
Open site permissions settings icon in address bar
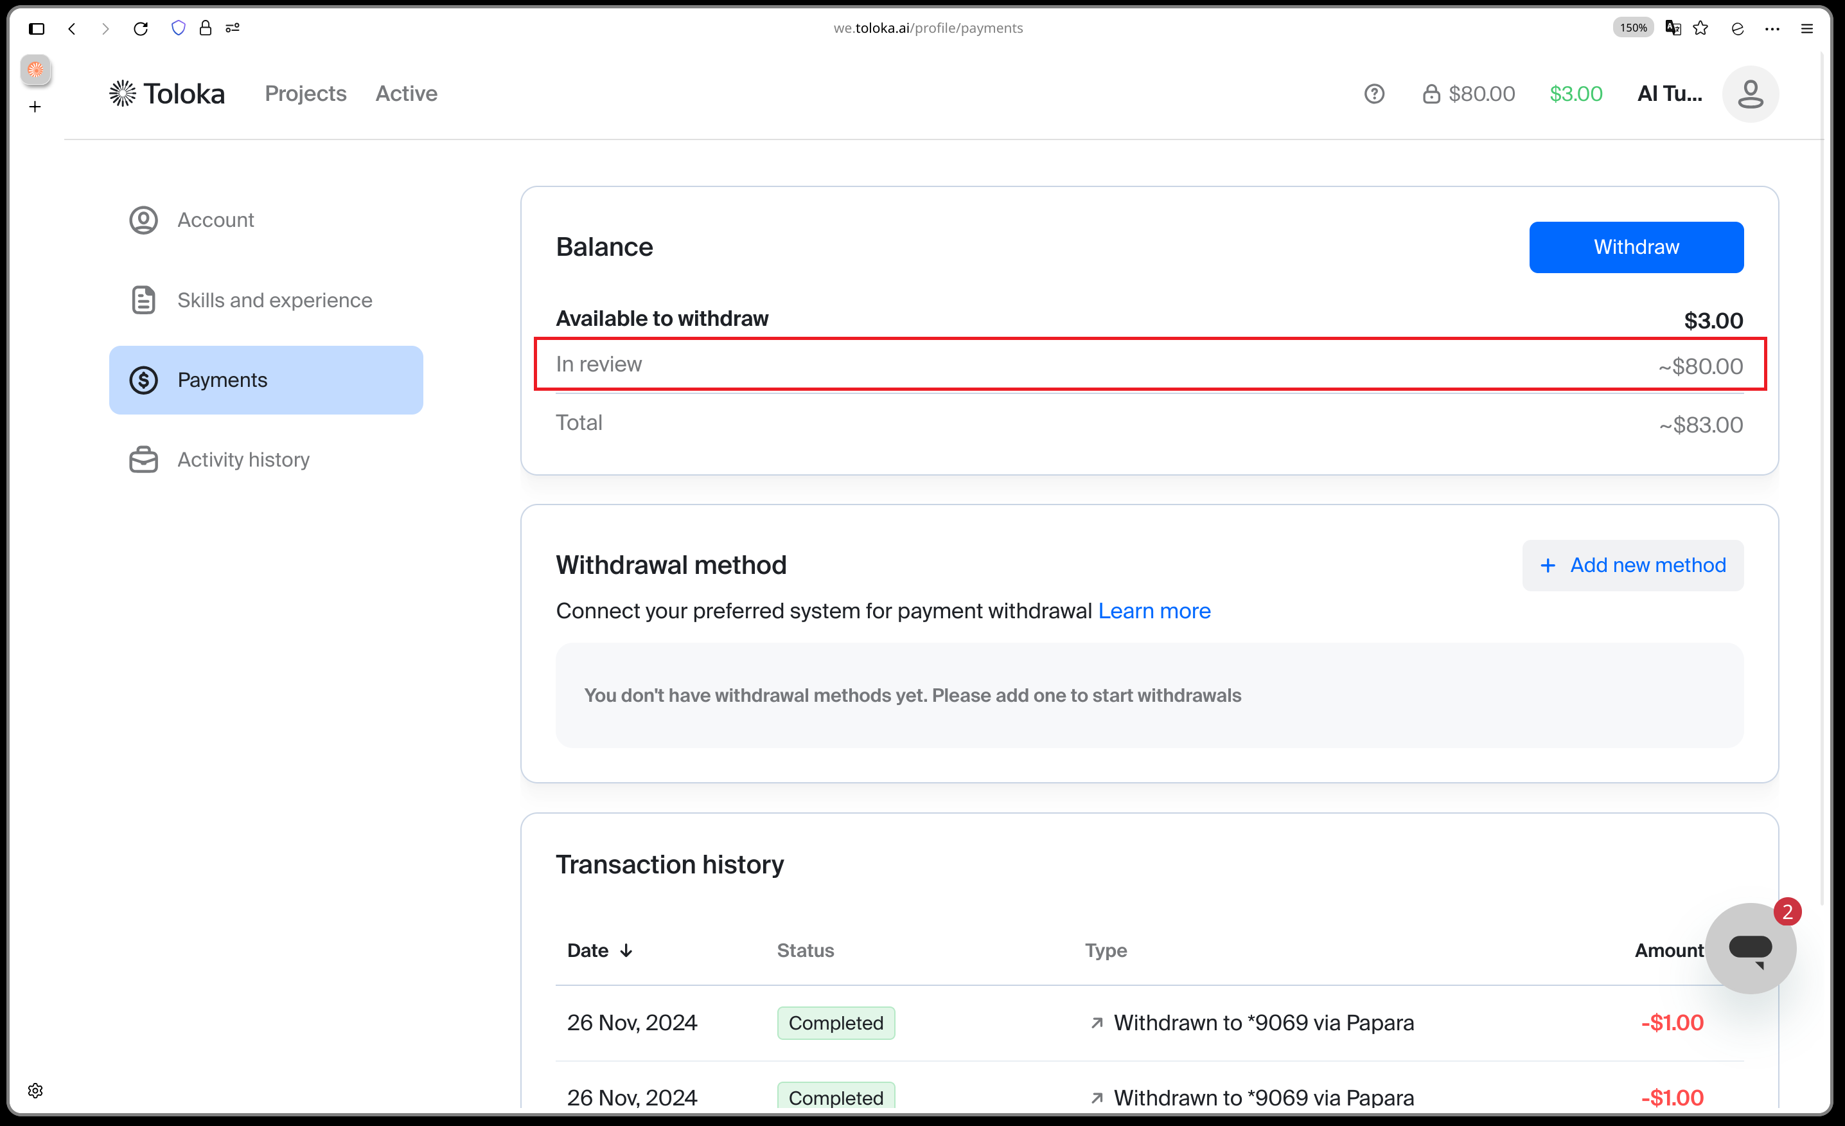click(x=233, y=28)
